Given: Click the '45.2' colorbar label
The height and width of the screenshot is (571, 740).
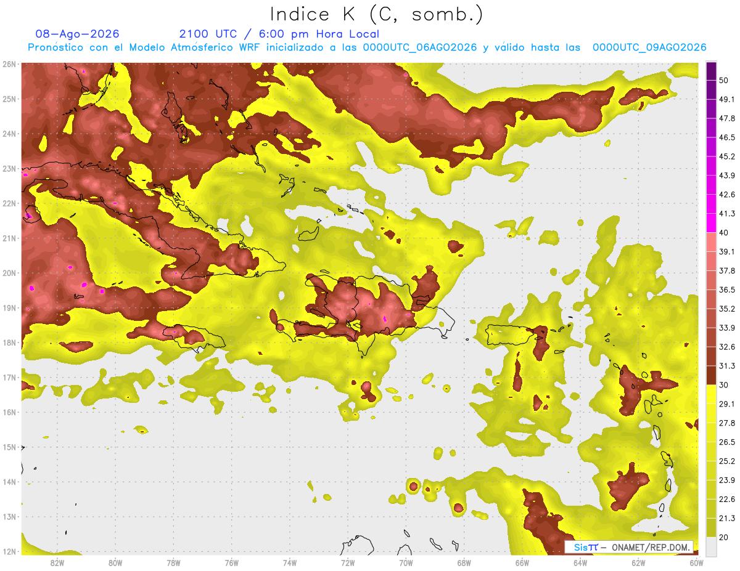Looking at the screenshot, I should [727, 156].
